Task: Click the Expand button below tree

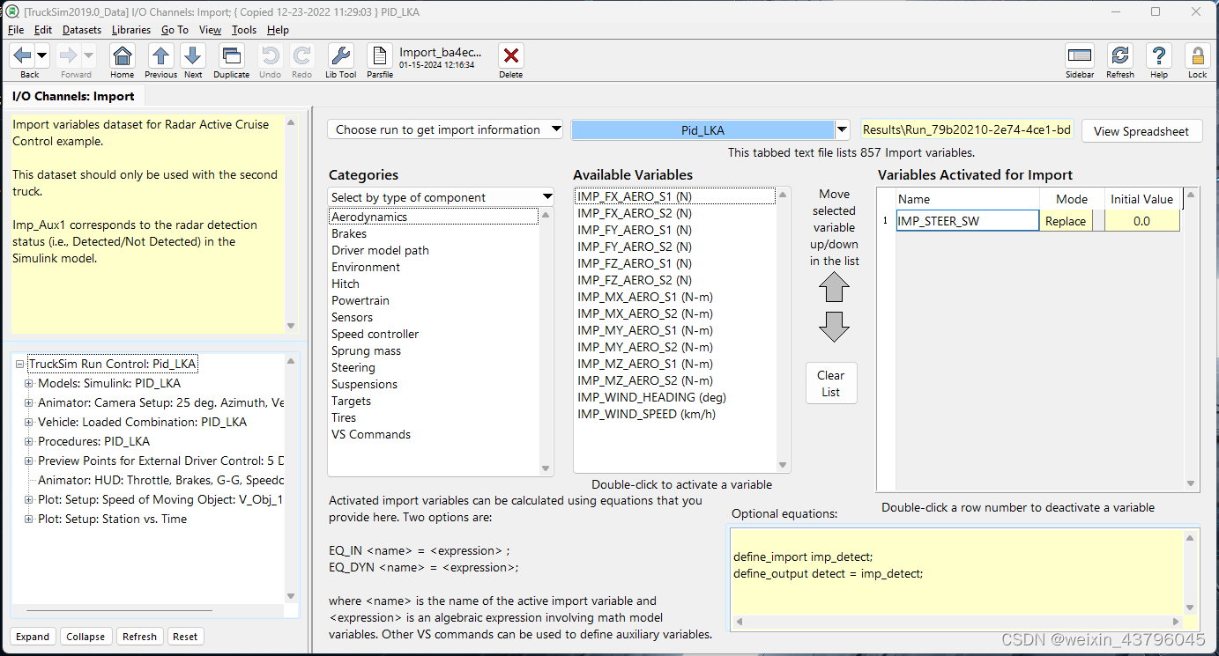Action: coord(33,637)
